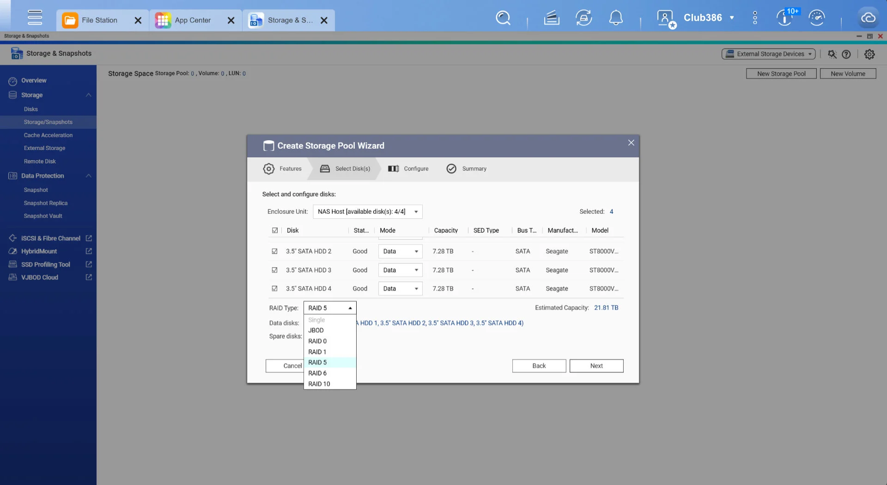This screenshot has height=485, width=887.
Task: Open SSD Profiling Tool external link icon
Action: [89, 264]
